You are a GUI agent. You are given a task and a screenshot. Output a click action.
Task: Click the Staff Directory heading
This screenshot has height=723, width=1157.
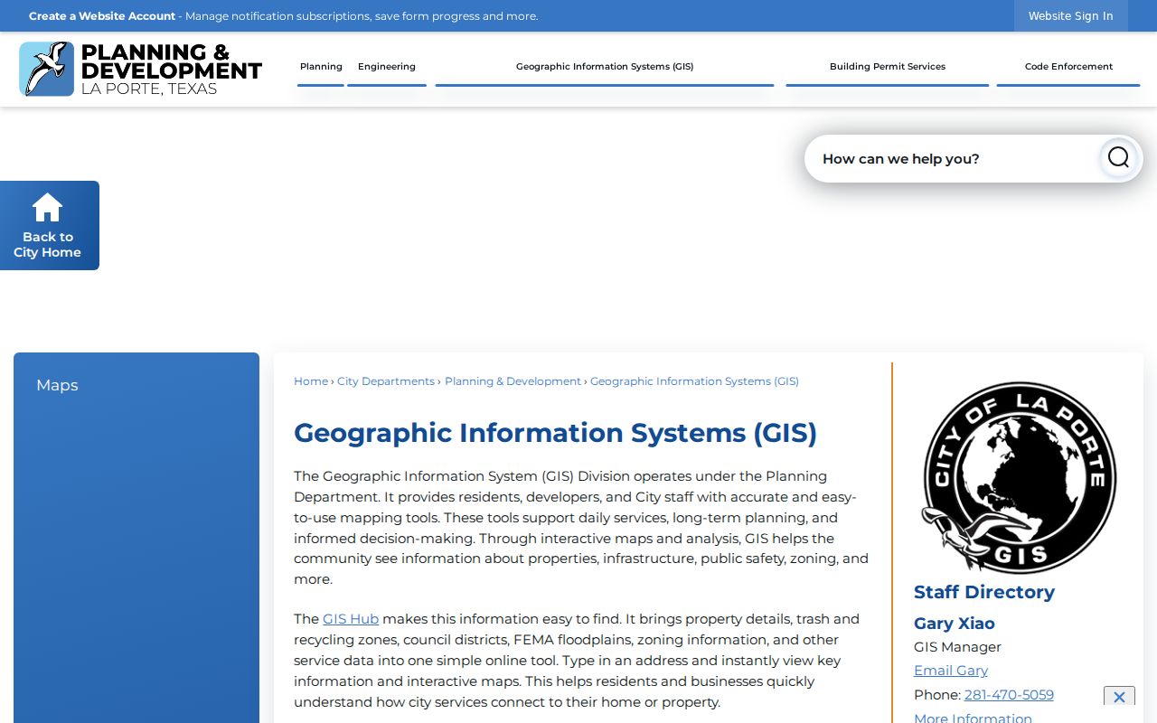[984, 592]
